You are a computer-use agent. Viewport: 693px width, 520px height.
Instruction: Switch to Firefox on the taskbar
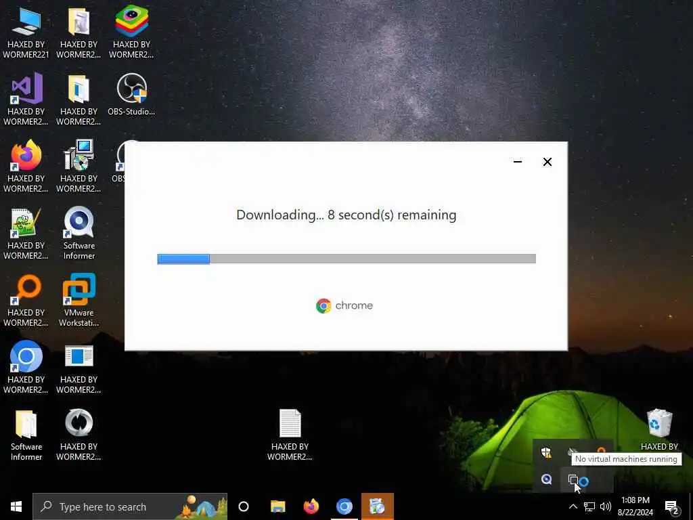(311, 506)
